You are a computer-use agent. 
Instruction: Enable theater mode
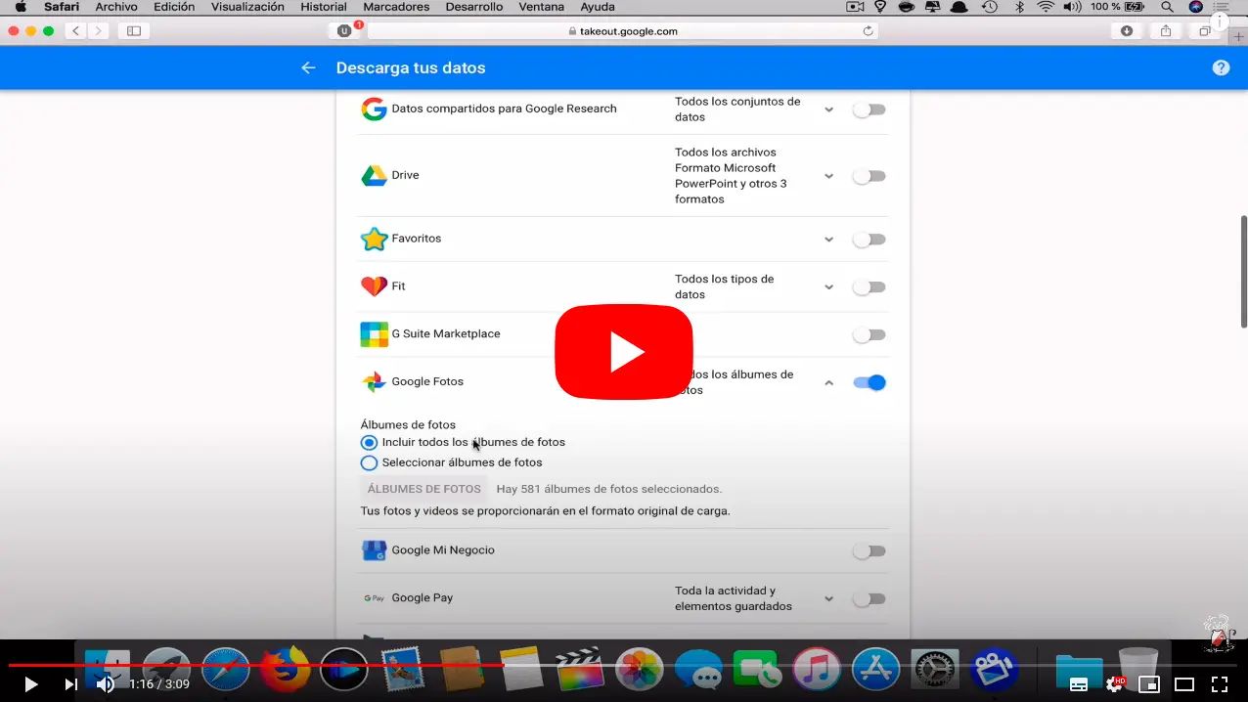point(1184,684)
